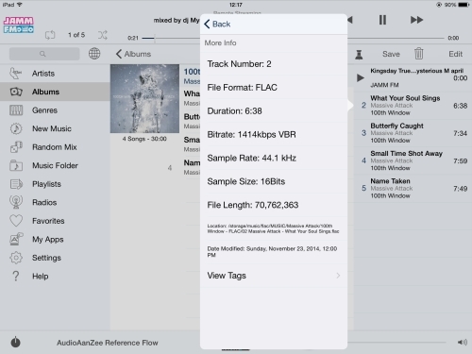
Task: Click the JAMM FM station logo
Action: (x=19, y=25)
